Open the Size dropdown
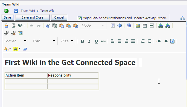 tap(68, 41)
